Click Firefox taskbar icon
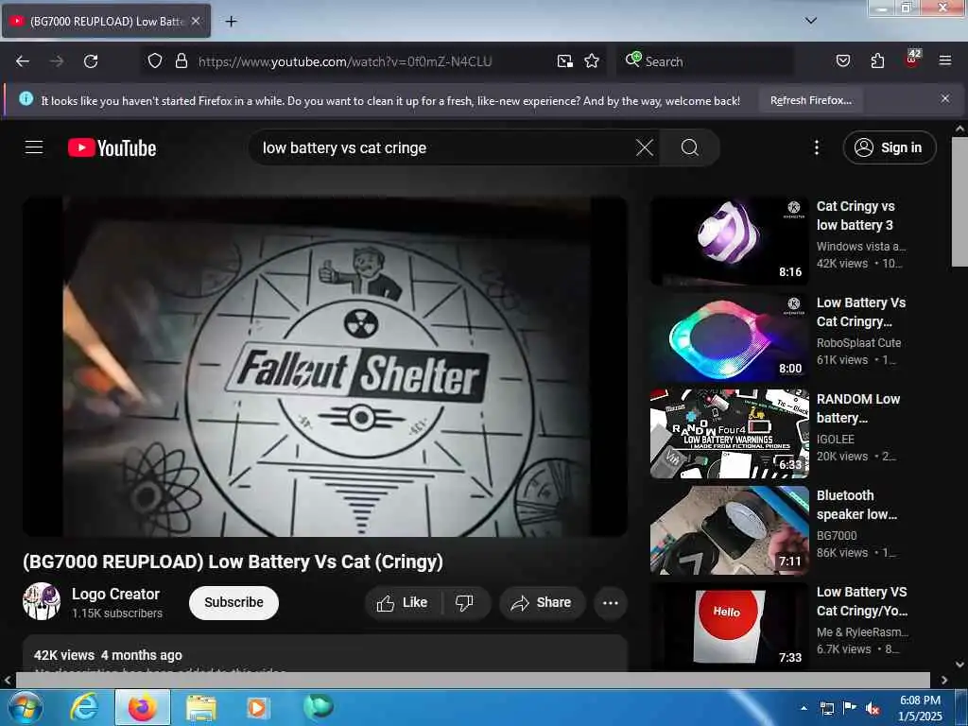Viewport: 968px width, 726px height. coord(143,707)
